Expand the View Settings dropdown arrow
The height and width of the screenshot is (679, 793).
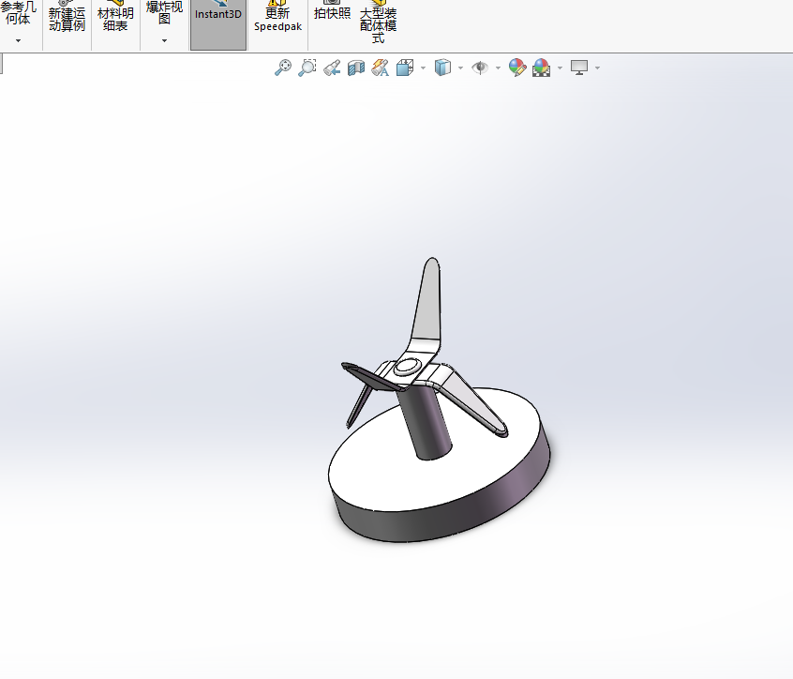coord(597,68)
